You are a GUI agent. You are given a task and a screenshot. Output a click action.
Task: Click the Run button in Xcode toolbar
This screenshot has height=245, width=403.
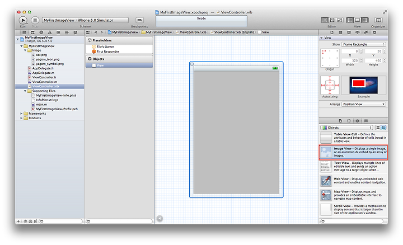23,20
